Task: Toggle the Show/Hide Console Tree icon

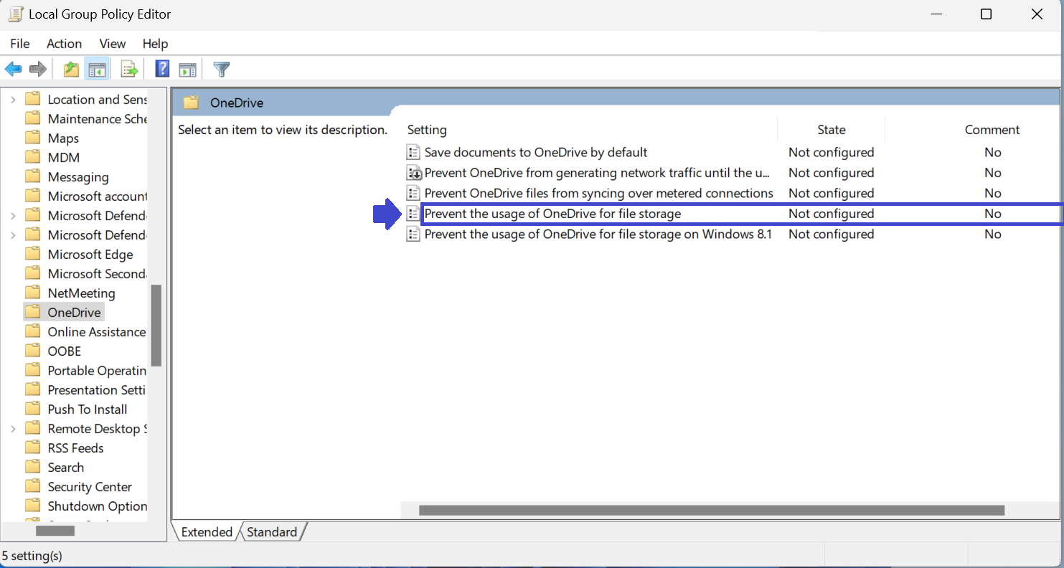Action: pos(97,70)
